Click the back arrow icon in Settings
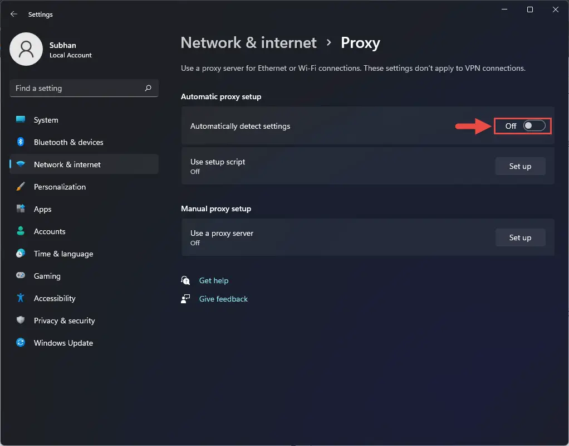569x446 pixels. (14, 14)
